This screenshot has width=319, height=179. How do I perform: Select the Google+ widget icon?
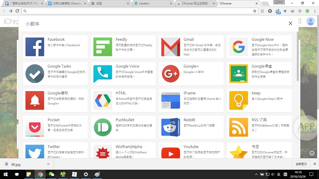tap(171, 74)
